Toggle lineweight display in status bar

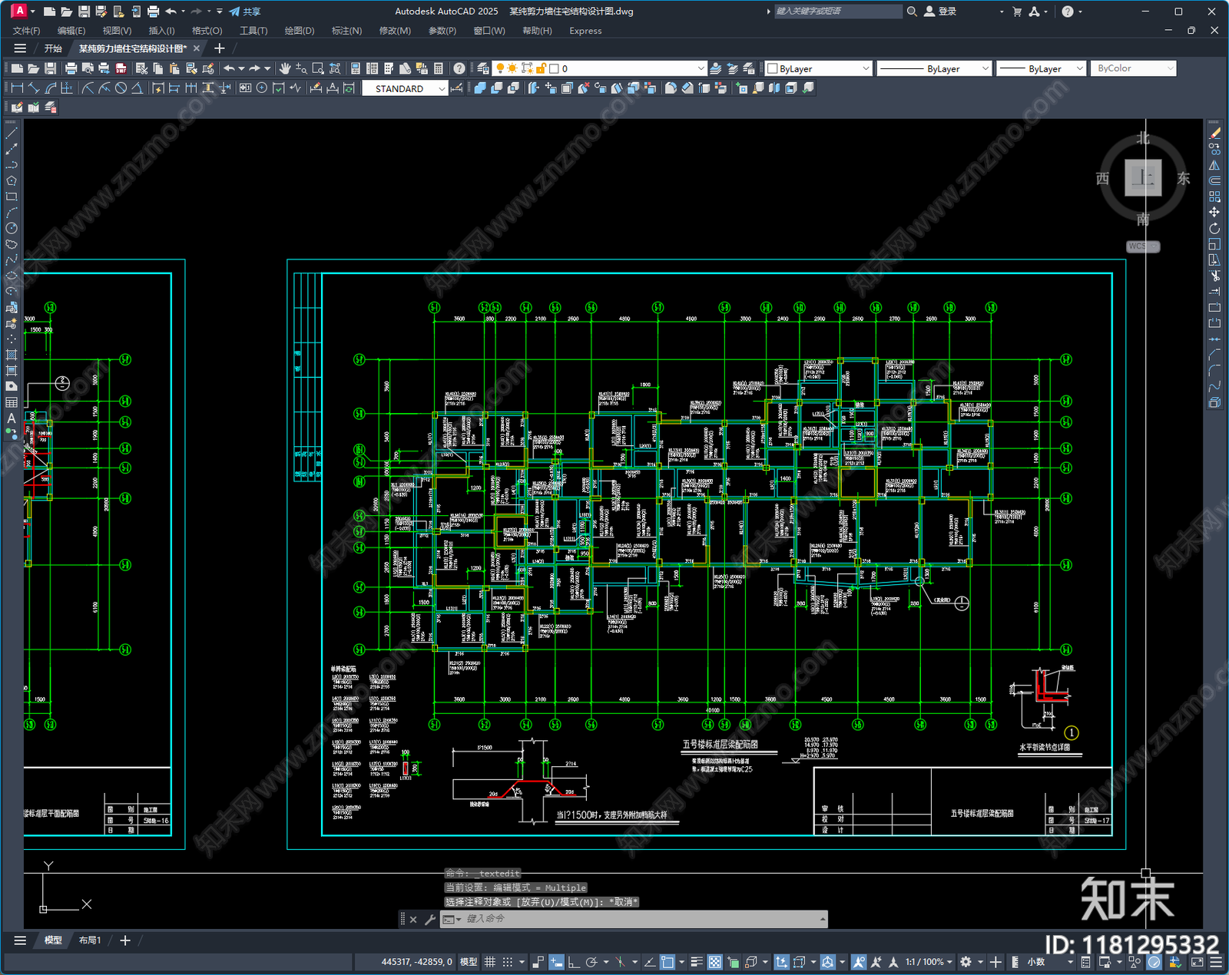pyautogui.click(x=697, y=962)
